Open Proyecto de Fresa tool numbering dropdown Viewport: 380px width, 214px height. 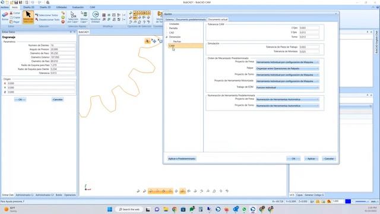point(287,99)
